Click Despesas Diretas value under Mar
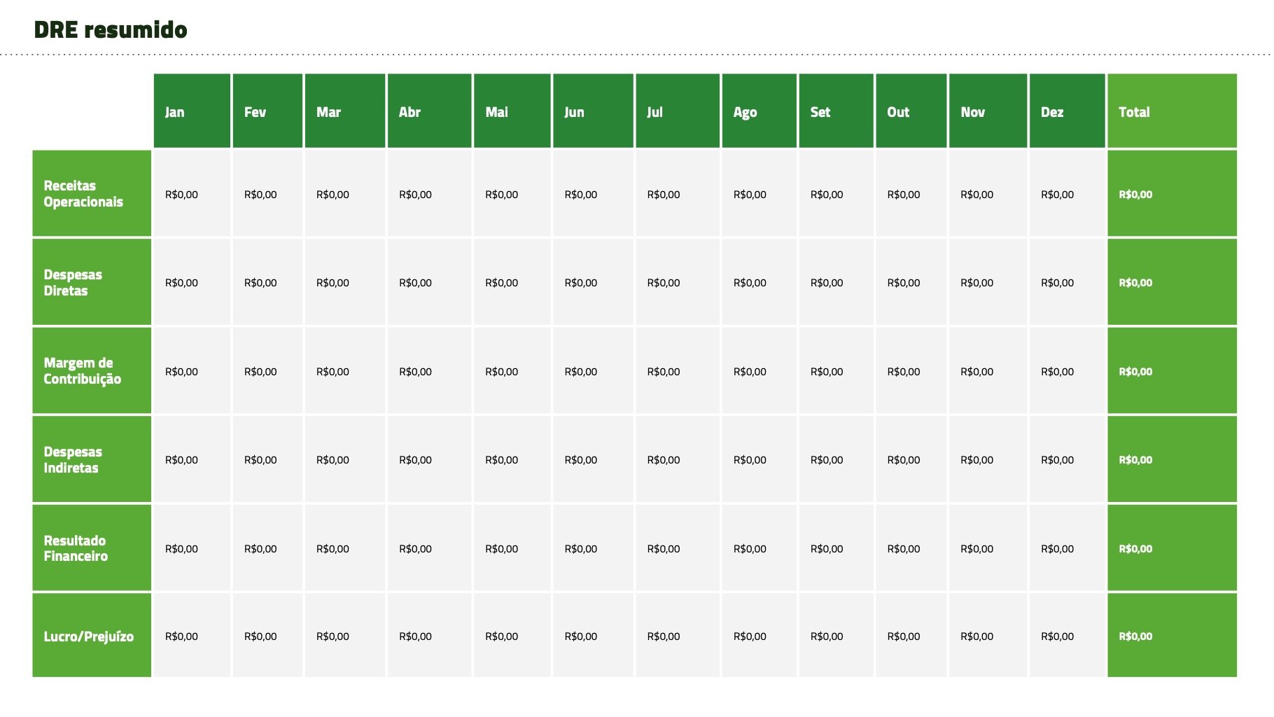This screenshot has width=1274, height=717. [333, 283]
